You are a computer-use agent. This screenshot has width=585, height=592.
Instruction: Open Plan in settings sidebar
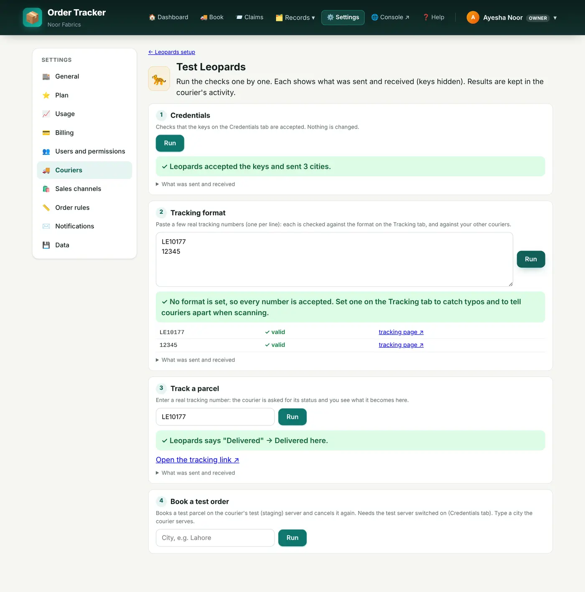84,95
